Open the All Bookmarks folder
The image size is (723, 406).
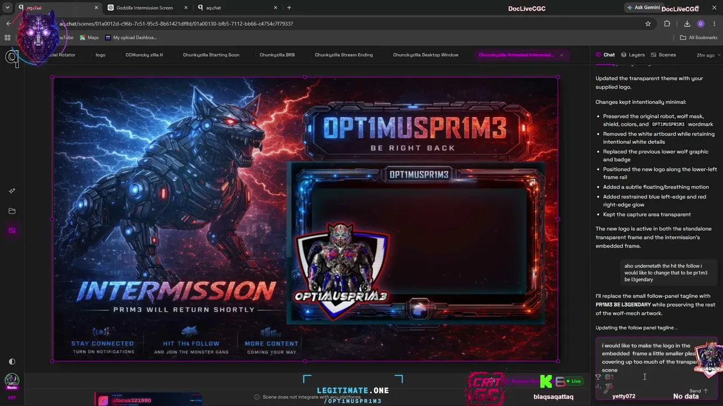click(x=699, y=38)
